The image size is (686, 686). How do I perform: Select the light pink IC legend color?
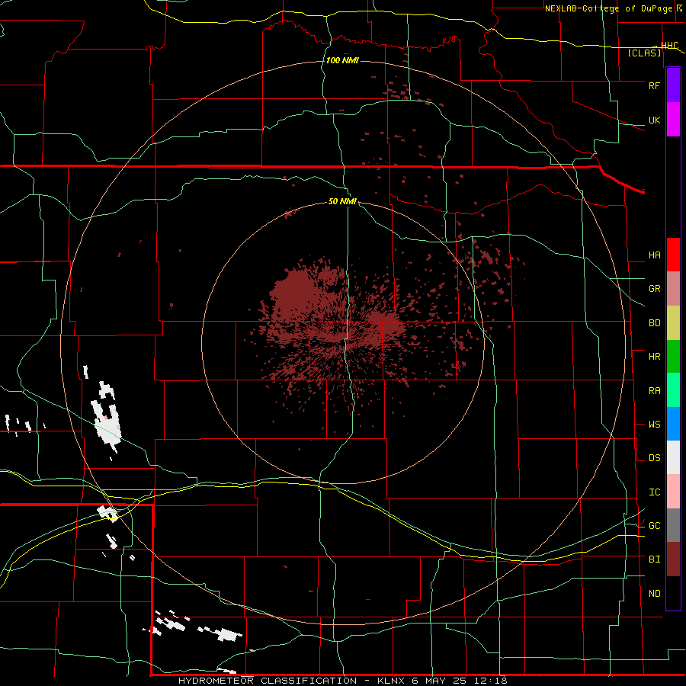[x=673, y=492]
